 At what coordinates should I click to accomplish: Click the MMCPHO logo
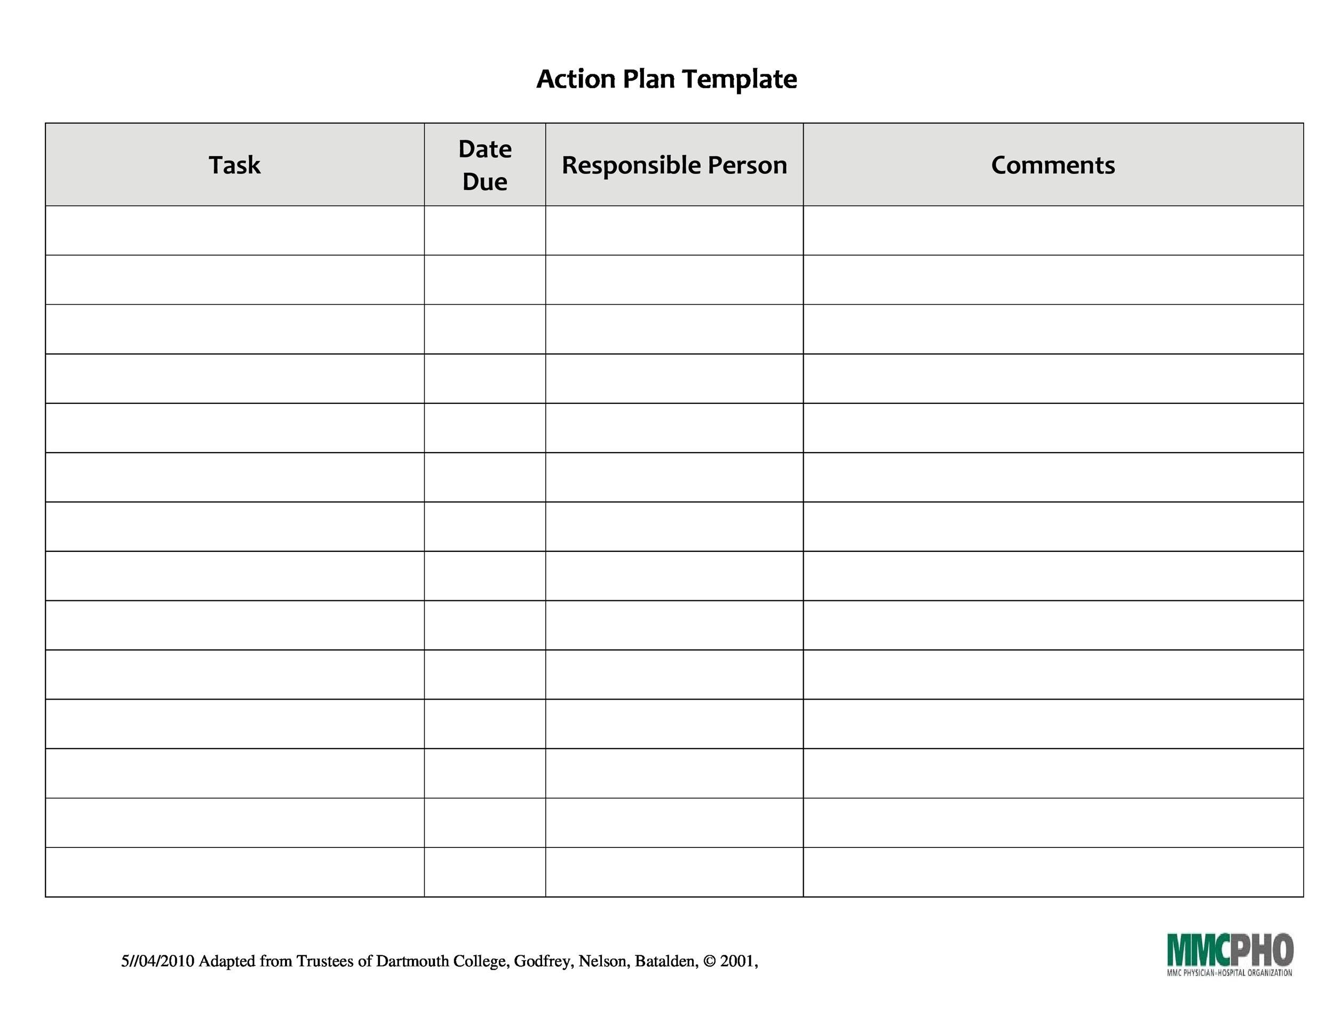coord(1229,949)
